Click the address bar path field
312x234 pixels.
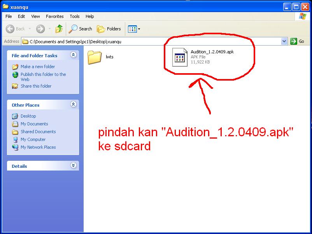[151, 41]
